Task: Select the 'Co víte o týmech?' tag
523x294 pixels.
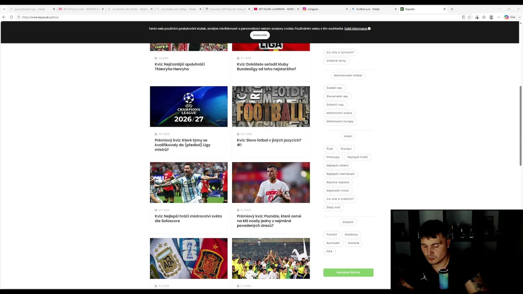Action: pos(340,52)
